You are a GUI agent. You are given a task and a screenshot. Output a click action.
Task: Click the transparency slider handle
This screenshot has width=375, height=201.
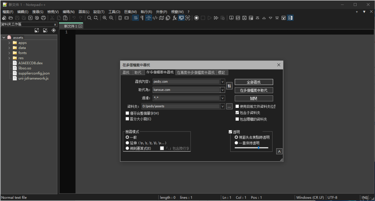259,148
